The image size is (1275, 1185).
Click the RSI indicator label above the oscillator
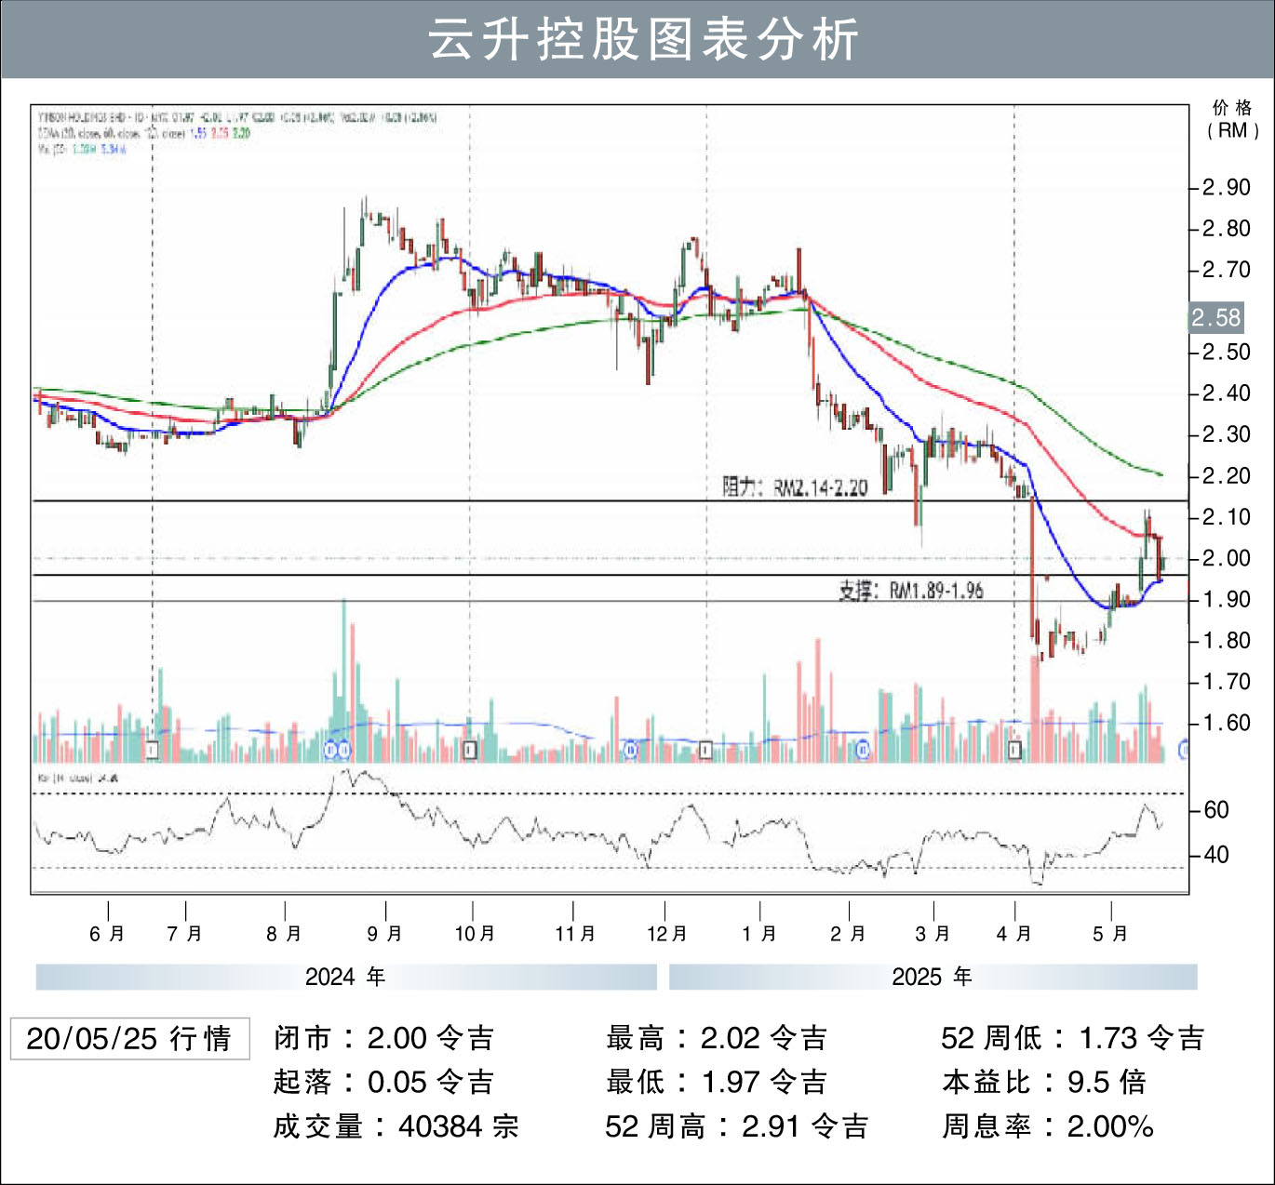pos(77,778)
